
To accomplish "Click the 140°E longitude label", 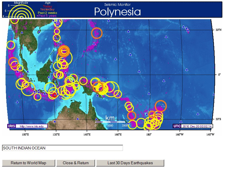I will point(87,135).
